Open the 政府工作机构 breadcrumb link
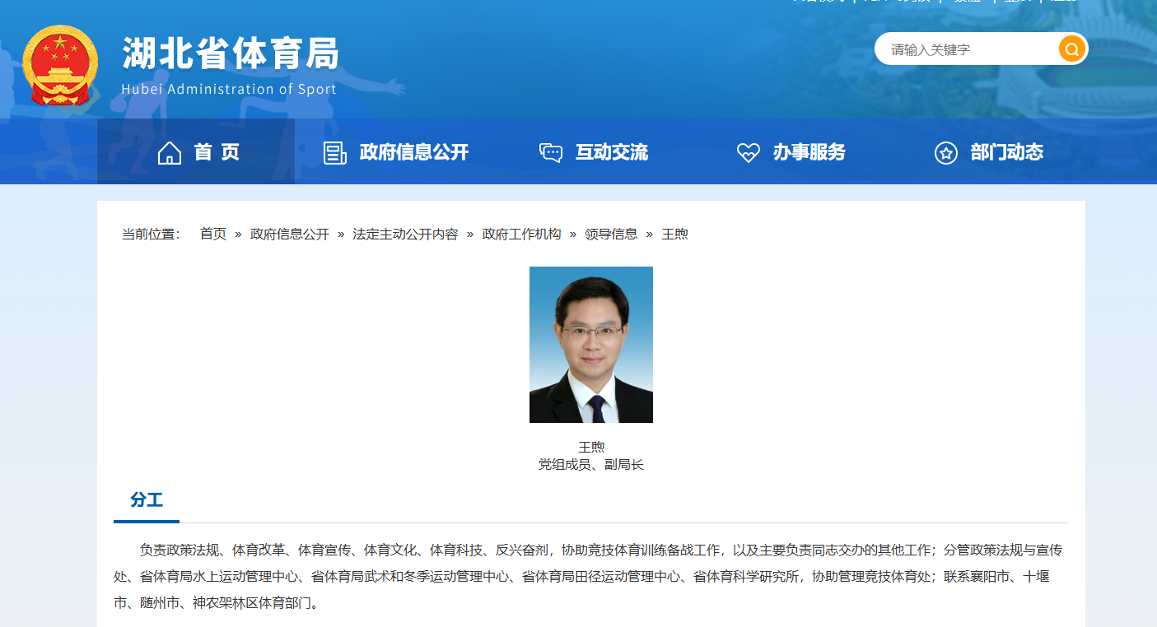1157x627 pixels. click(x=521, y=234)
